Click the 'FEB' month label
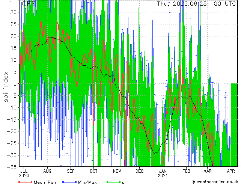The height and width of the screenshot is (184, 238). (186, 171)
